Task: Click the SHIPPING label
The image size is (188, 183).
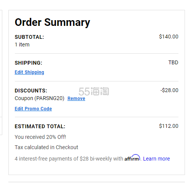Action: pyautogui.click(x=29, y=63)
